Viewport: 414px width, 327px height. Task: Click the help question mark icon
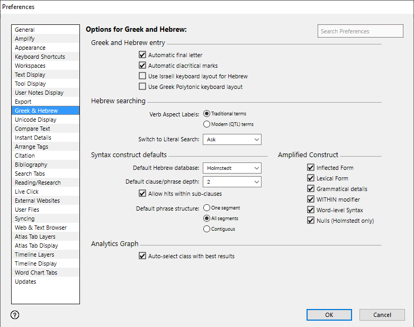coord(15,315)
